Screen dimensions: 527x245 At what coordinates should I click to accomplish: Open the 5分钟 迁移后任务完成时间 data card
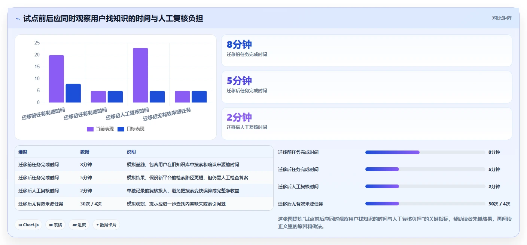(367, 87)
